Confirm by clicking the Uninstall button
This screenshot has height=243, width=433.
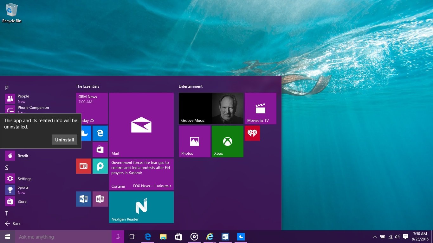pos(65,140)
